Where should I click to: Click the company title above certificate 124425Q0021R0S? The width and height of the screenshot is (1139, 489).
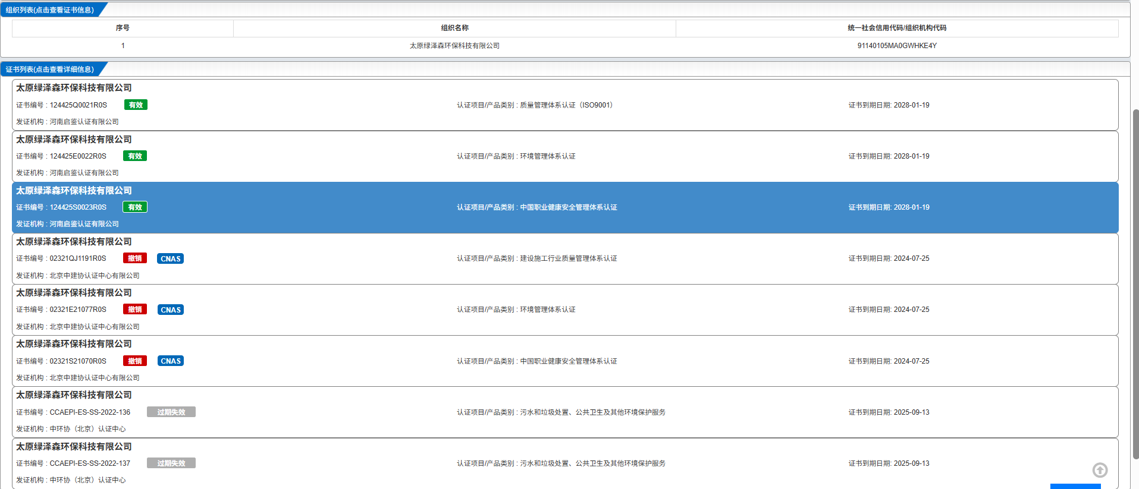pyautogui.click(x=74, y=88)
